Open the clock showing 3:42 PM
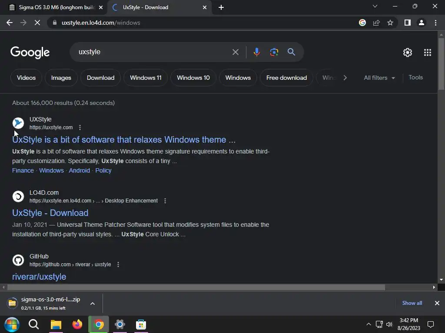Viewport: 445px width, 333px height. click(408, 324)
